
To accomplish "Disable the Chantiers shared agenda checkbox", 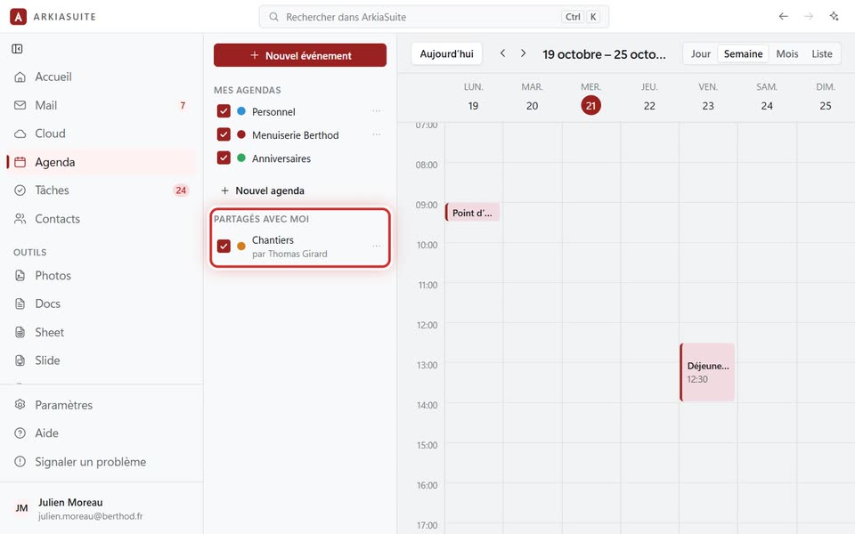I will [x=224, y=246].
